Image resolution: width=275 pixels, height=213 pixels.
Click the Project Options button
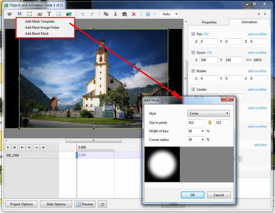(x=21, y=204)
